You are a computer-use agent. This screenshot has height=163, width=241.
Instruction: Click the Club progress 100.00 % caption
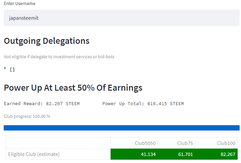(27, 116)
